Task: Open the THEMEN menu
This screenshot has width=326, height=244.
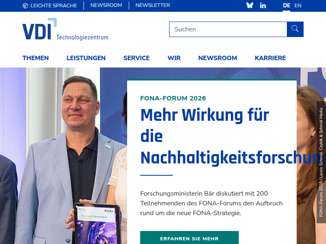Action: point(35,58)
